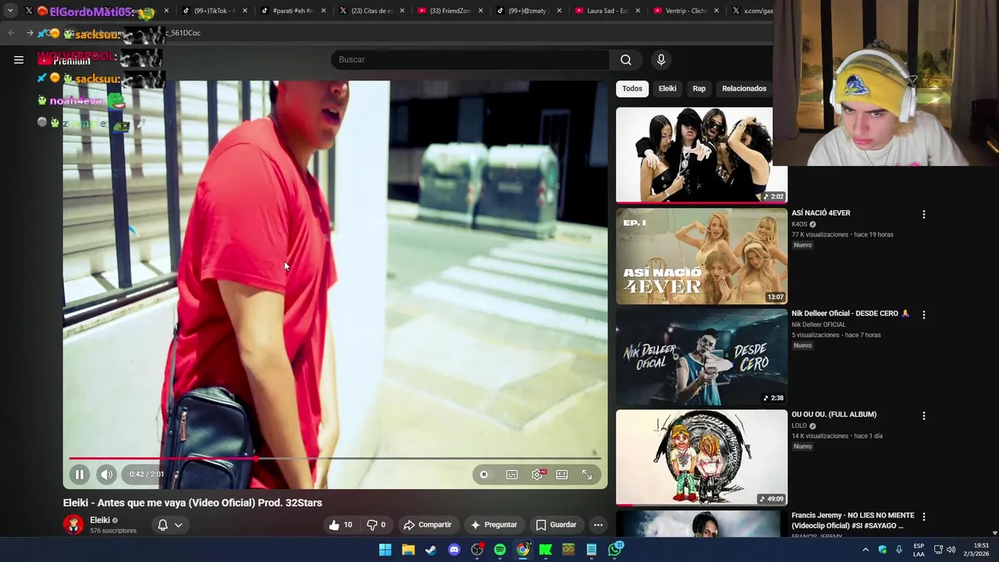Open more actions three-dots below video
The image size is (999, 562).
click(x=598, y=525)
